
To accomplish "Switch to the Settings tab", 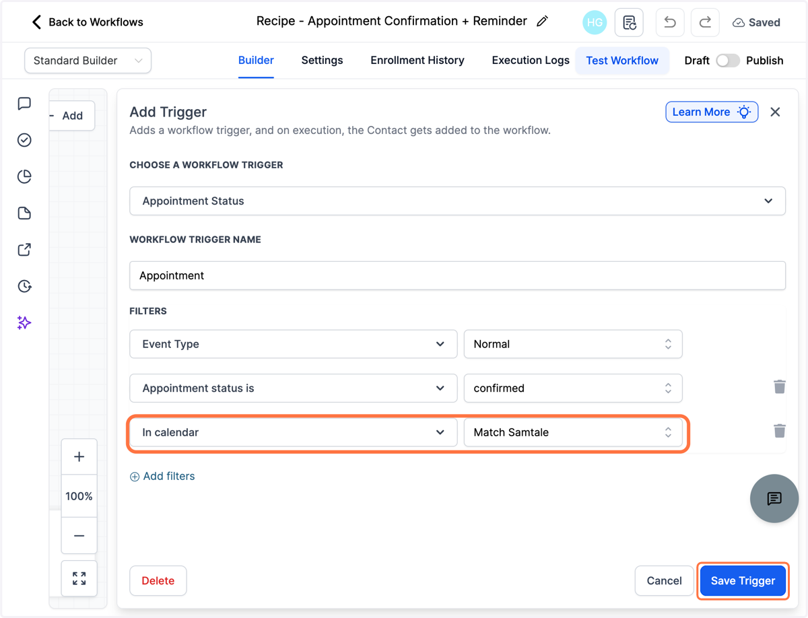I will [322, 61].
